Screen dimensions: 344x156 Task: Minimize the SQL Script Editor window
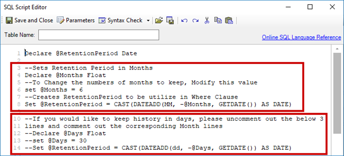click(288, 7)
